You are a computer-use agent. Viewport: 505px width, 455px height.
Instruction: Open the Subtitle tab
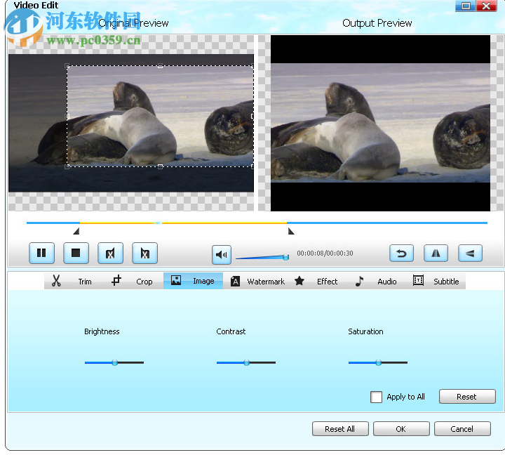point(436,281)
